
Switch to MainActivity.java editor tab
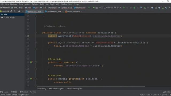click(x=34, y=11)
